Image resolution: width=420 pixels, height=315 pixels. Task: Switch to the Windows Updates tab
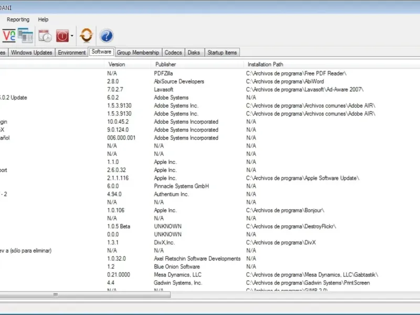coord(31,52)
